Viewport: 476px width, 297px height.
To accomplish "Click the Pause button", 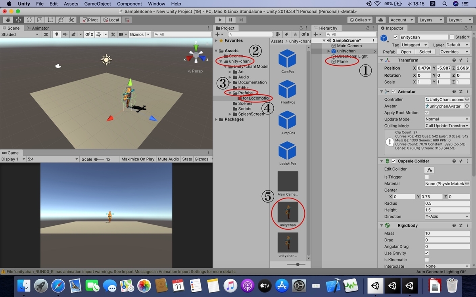I will tap(230, 20).
